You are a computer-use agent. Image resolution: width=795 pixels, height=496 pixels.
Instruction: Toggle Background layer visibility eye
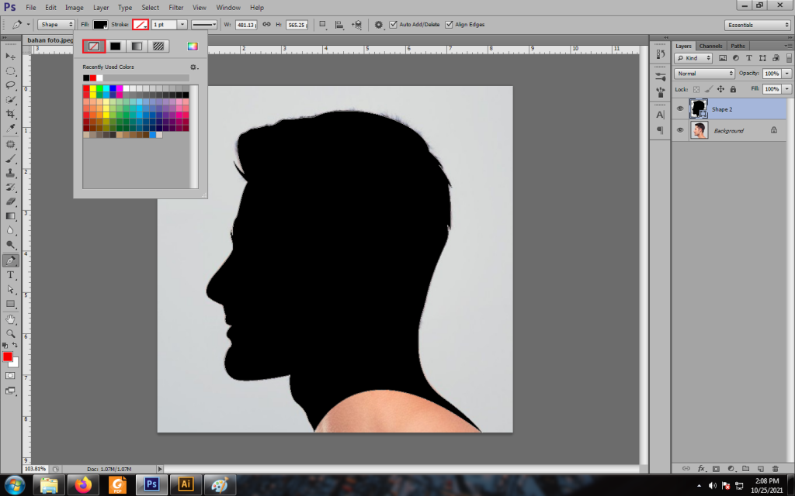680,130
